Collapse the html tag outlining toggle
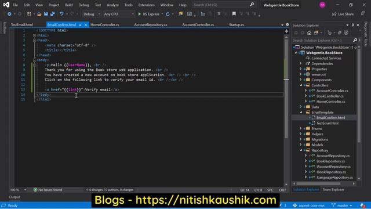The height and width of the screenshot is (209, 371). 35,35
